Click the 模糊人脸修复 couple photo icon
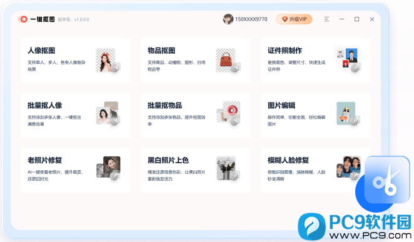Screen dimensions: 414x242 tap(348, 168)
